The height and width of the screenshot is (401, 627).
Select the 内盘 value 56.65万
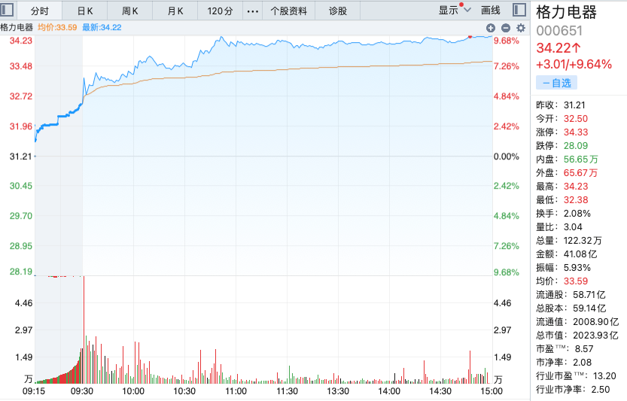coord(580,159)
